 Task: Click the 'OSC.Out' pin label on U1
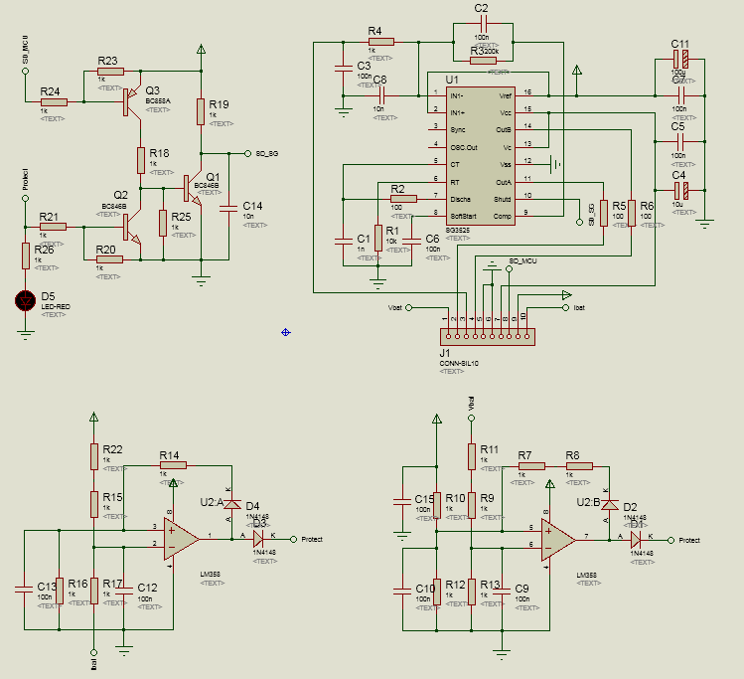tap(464, 148)
